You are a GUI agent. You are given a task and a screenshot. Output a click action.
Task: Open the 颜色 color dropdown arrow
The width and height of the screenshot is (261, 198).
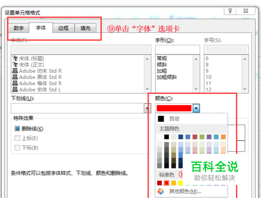[x=196, y=108]
